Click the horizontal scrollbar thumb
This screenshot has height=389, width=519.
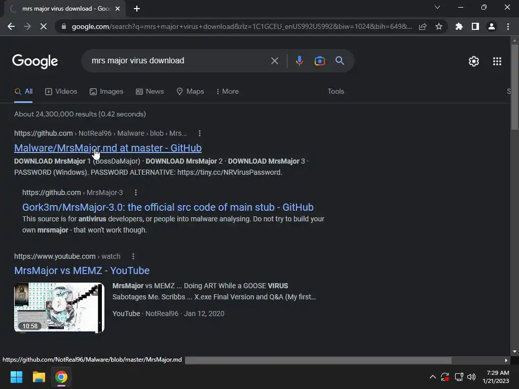pyautogui.click(x=318, y=360)
